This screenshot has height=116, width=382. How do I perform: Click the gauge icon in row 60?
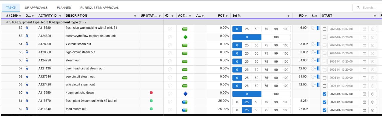pyautogui.click(x=170, y=94)
